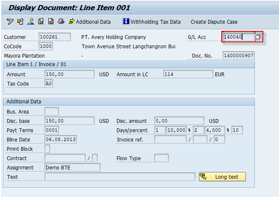The width and height of the screenshot is (279, 197).
Task: Click the Display/Change pencil icon
Action: tap(10, 22)
